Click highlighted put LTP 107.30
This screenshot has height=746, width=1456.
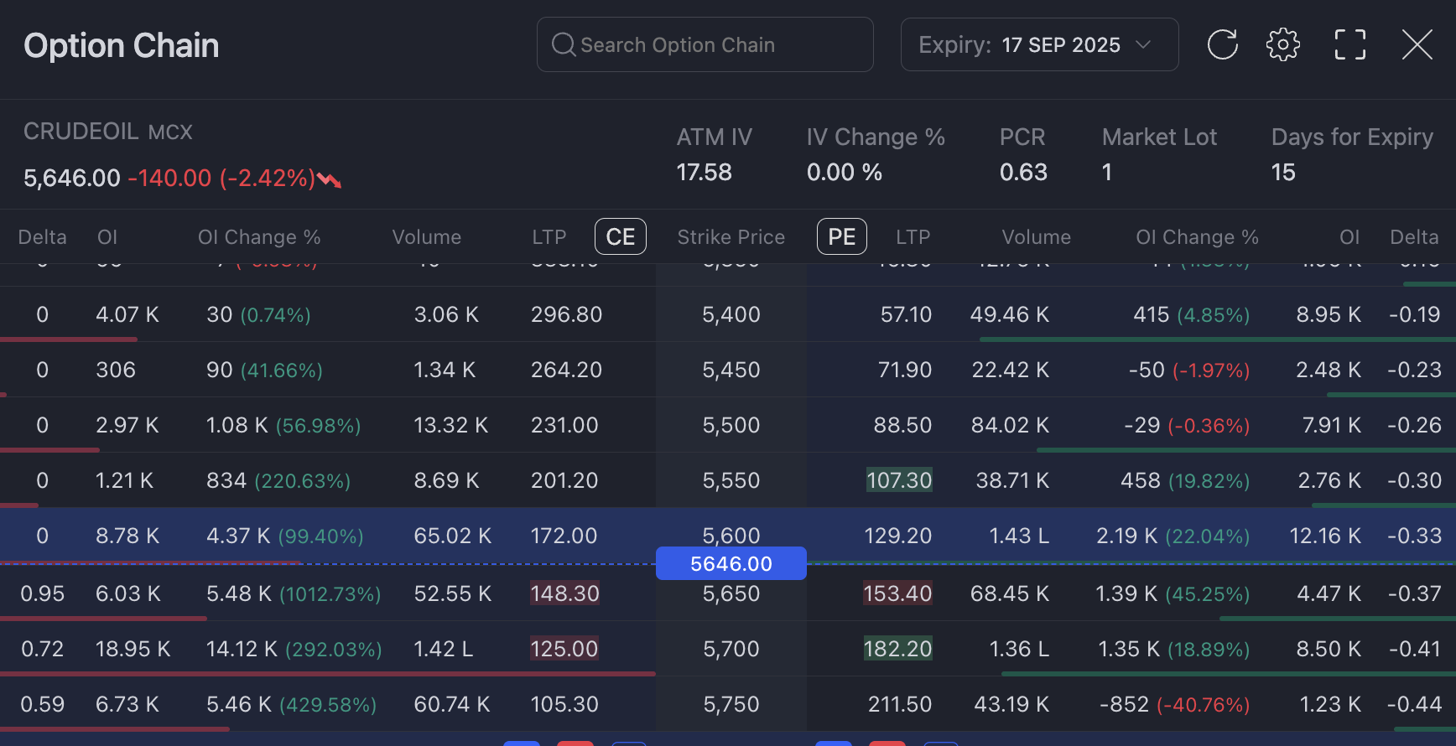pos(898,480)
